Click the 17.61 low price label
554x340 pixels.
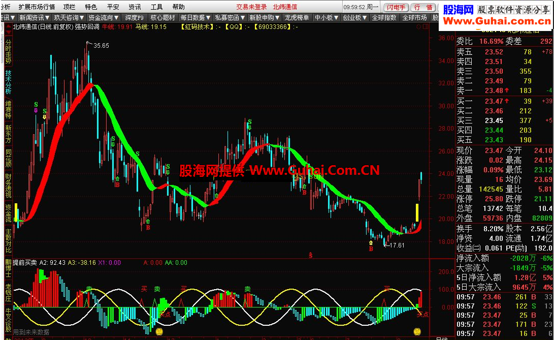397,245
